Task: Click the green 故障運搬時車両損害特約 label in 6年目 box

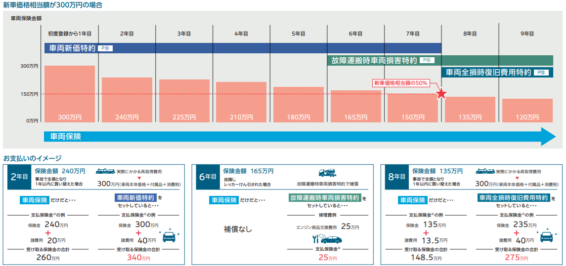Action: (325, 198)
